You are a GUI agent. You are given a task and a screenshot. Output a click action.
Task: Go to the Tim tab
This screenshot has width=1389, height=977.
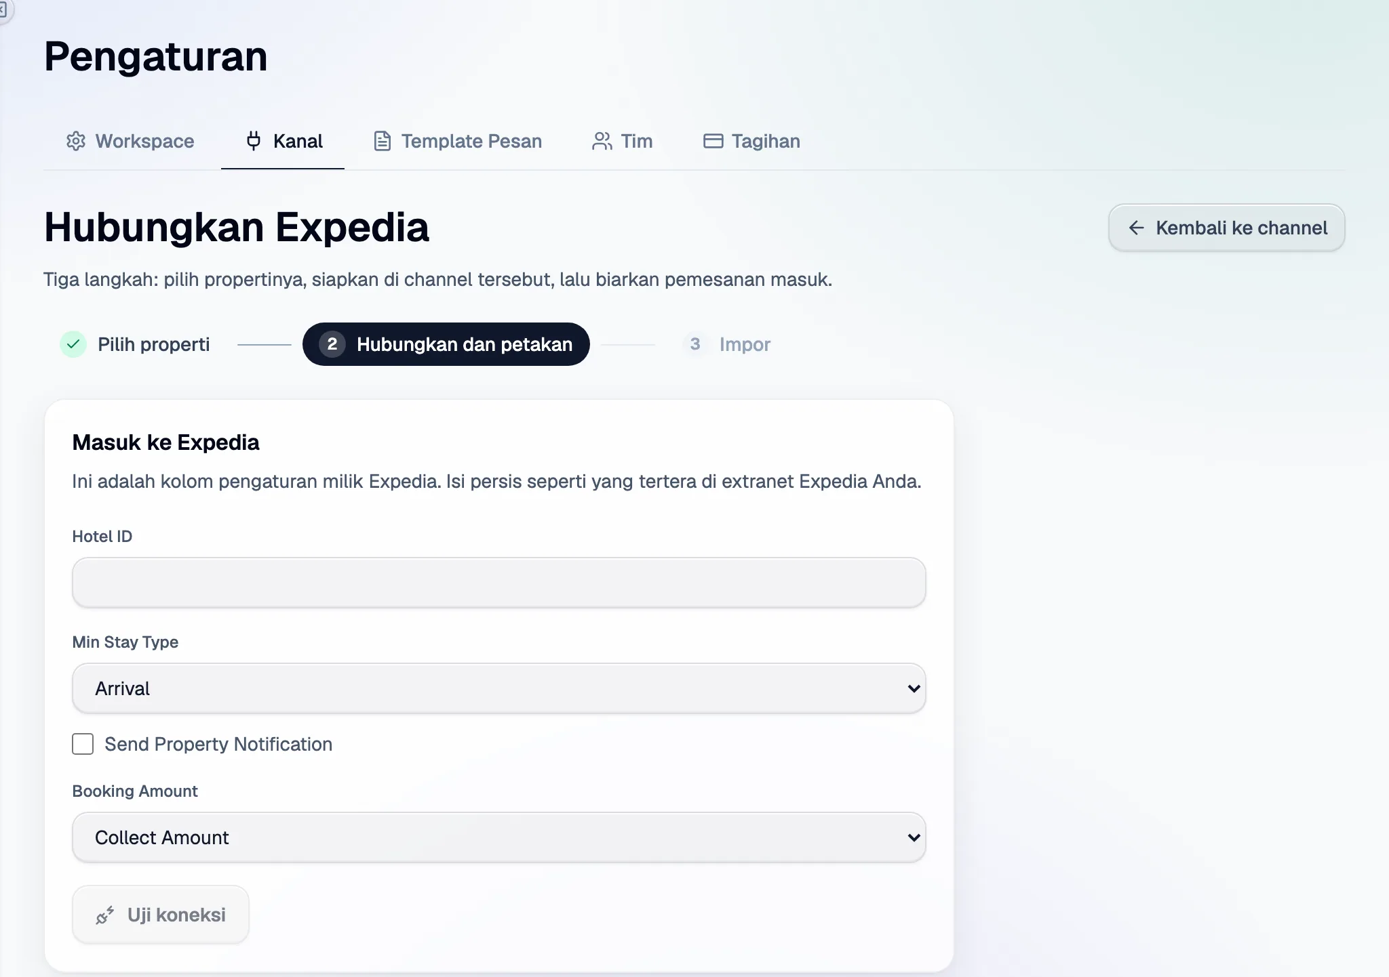pos(622,141)
